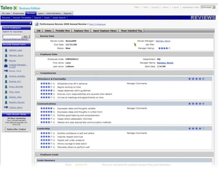Click the Logout link at top
The image size is (218, 169).
(175, 7)
